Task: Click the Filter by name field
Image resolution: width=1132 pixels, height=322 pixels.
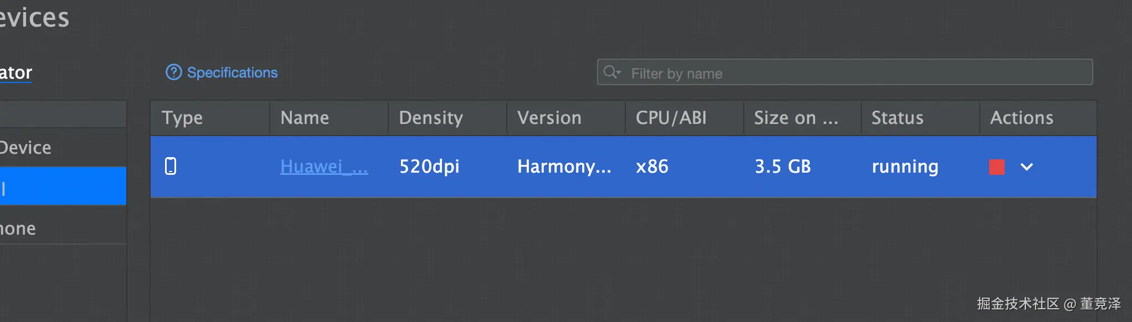Action: coord(853,73)
